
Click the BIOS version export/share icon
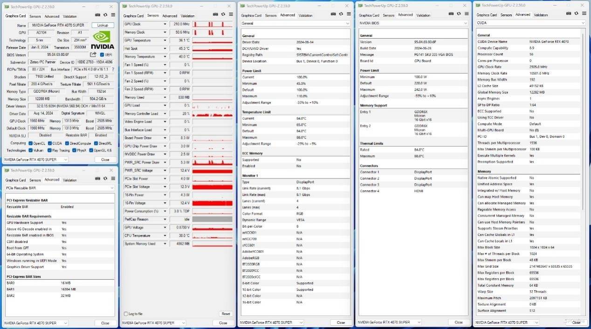click(93, 55)
